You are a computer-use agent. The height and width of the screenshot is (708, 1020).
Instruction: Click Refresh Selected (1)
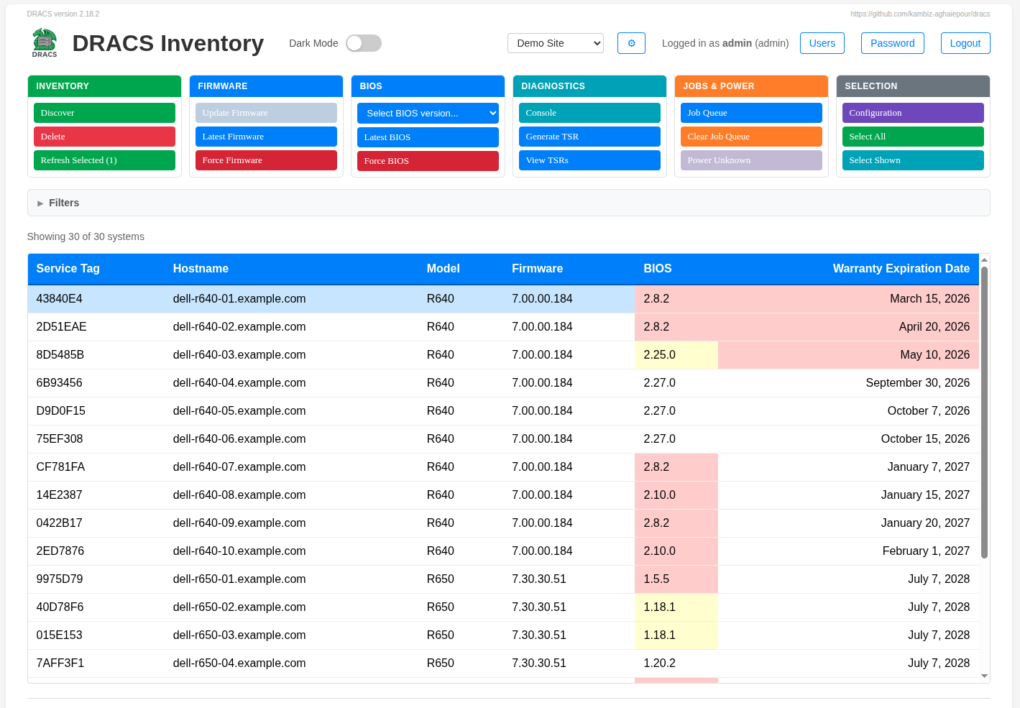coord(104,160)
